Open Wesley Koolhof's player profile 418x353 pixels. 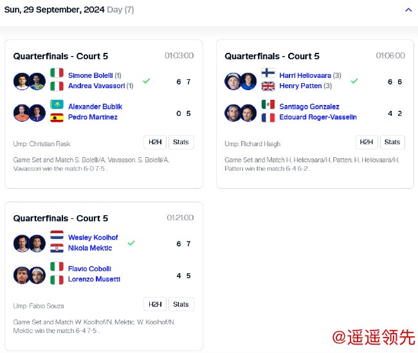pos(93,238)
